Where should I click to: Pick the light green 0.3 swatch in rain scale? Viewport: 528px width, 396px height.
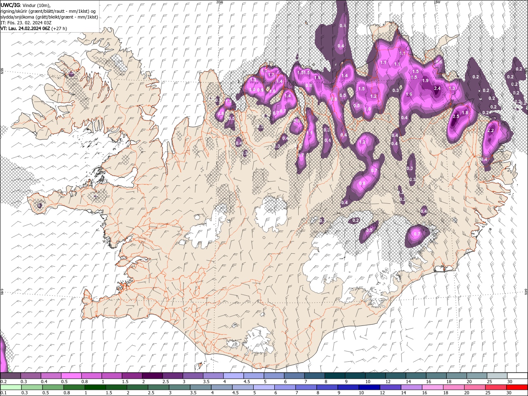(31, 387)
